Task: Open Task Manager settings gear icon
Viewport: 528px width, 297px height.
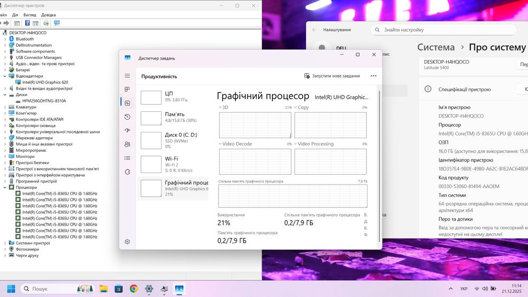Action: (x=127, y=242)
